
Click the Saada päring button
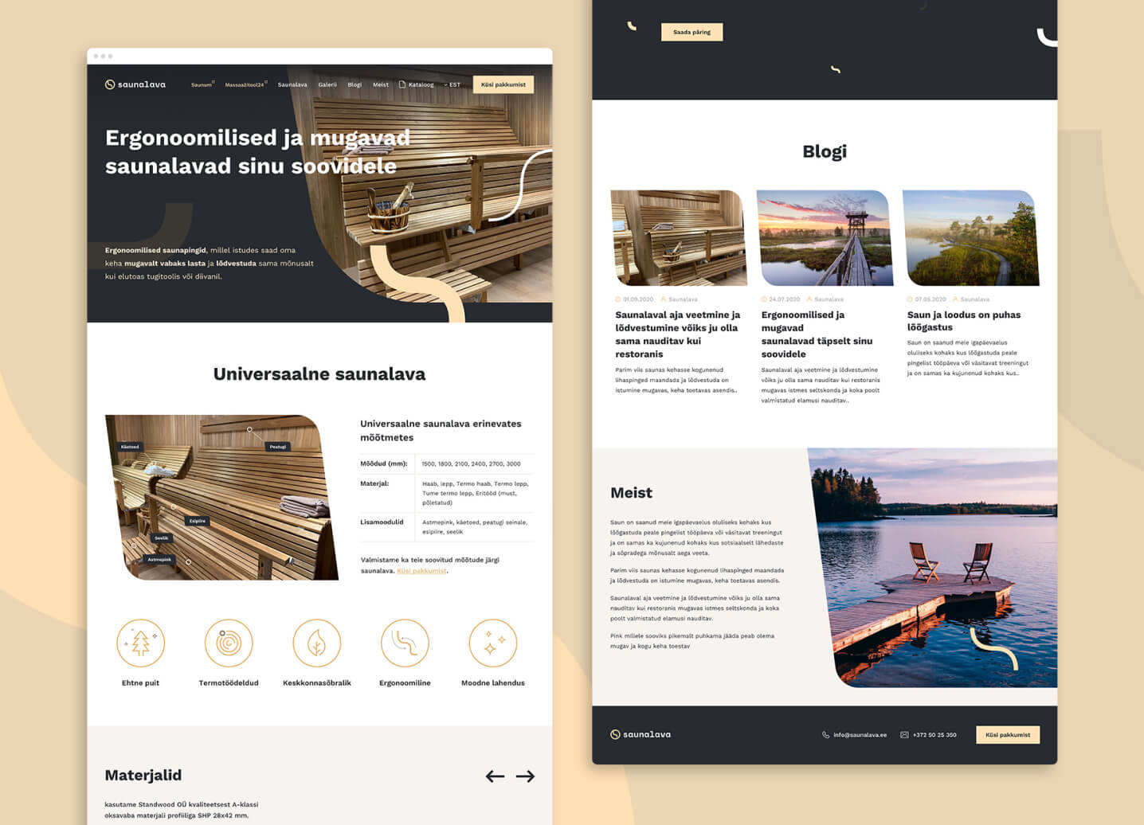(691, 33)
